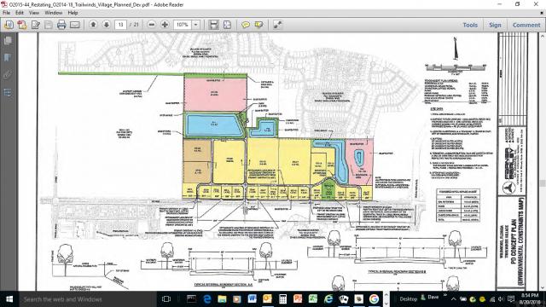The height and width of the screenshot is (307, 546).
Task: Click the email envelope toolbar icon
Action: (75, 25)
